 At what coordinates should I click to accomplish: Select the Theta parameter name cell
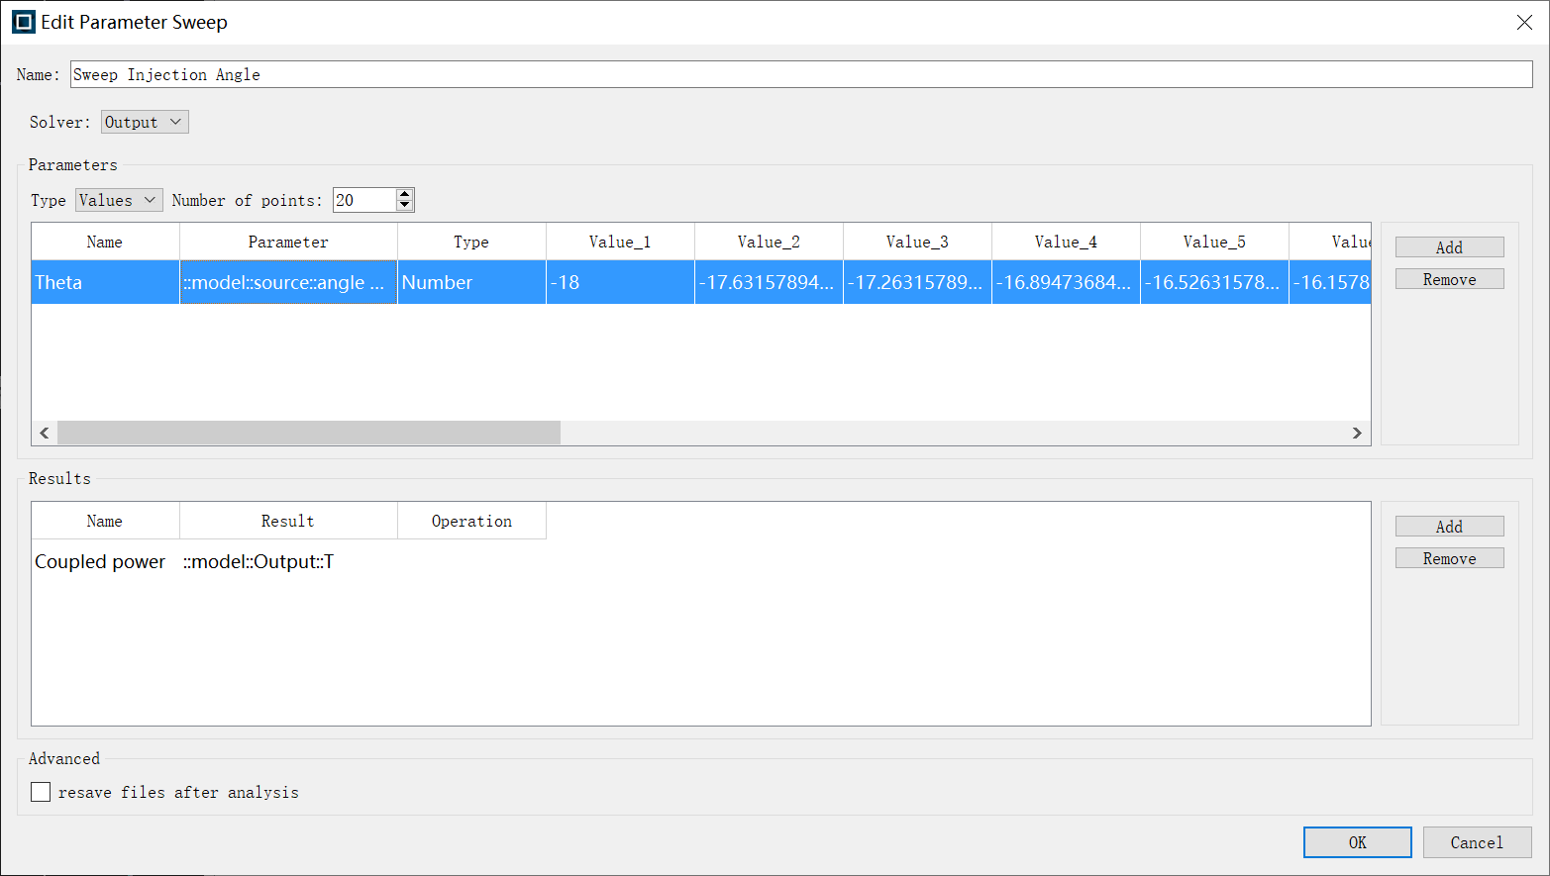pyautogui.click(x=105, y=282)
